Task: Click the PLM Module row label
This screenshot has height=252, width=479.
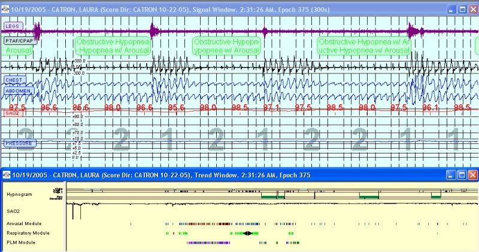Action: (x=21, y=242)
